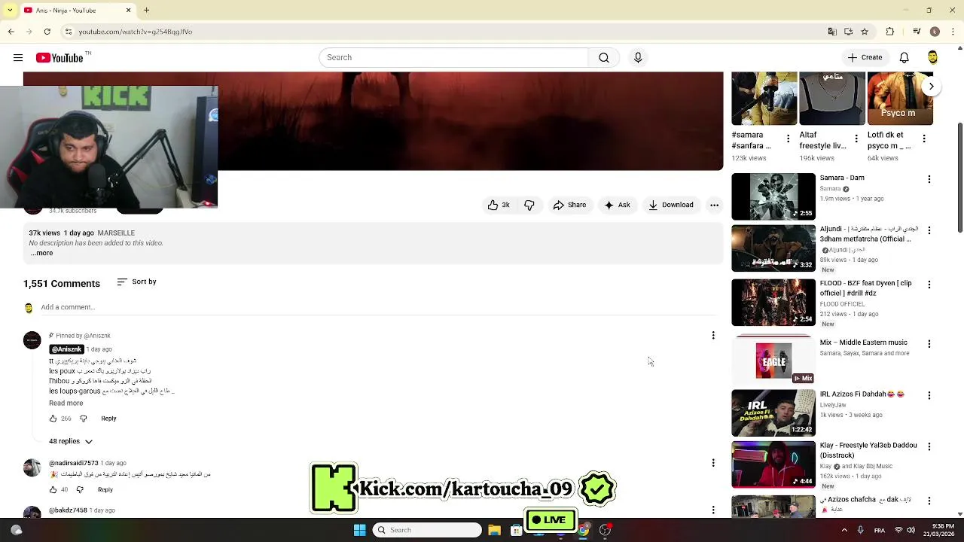This screenshot has width=964, height=542.
Task: Reload the page
Action: point(47,32)
